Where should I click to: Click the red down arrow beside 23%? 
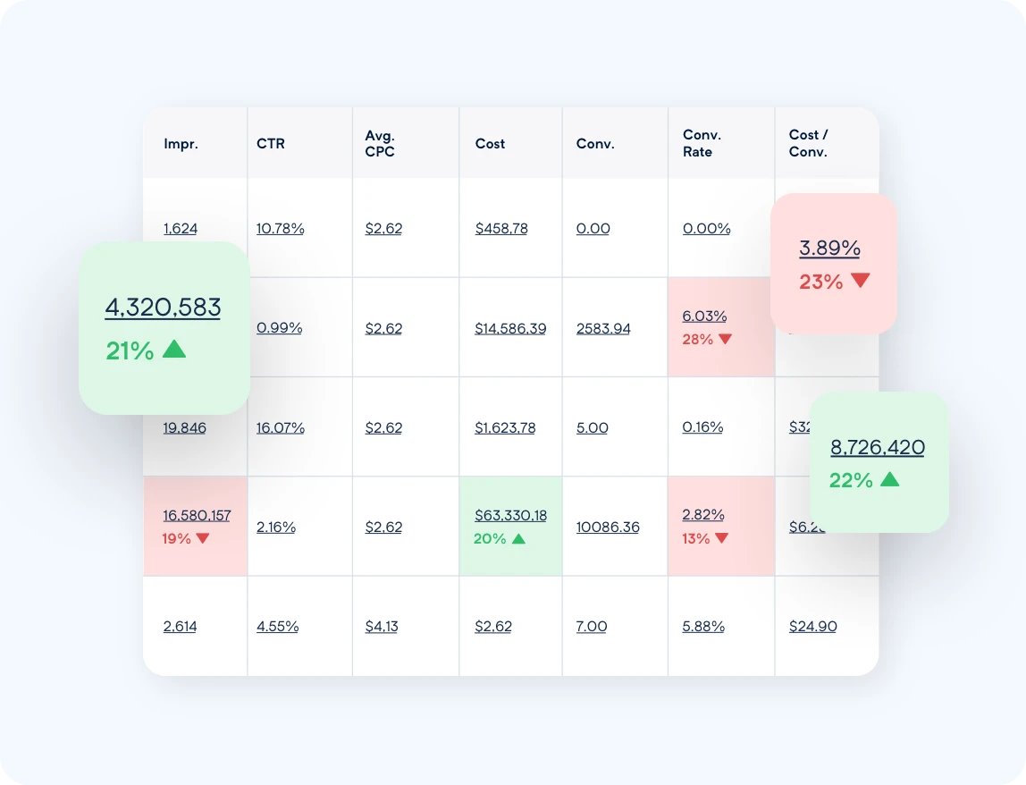coord(860,281)
